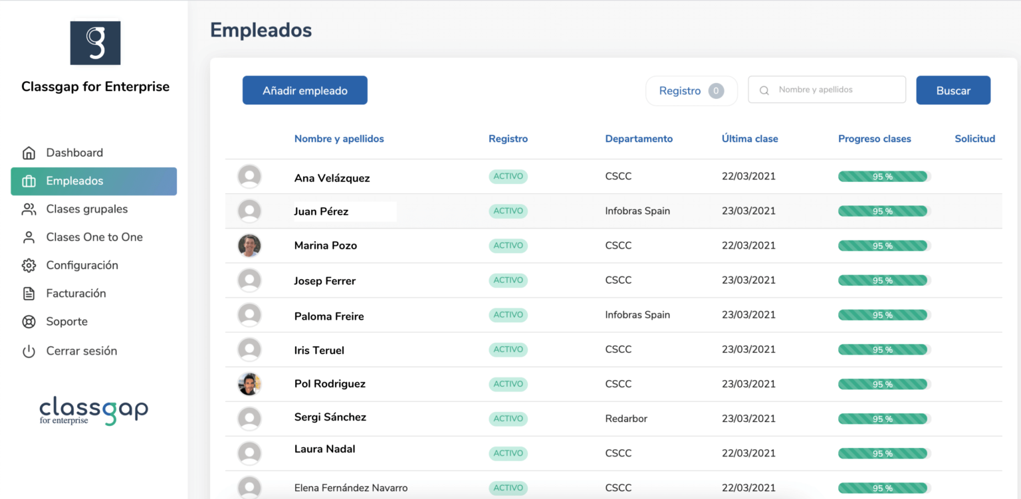1021x499 pixels.
Task: Click Paloma Freire's avatar
Action: tap(249, 315)
